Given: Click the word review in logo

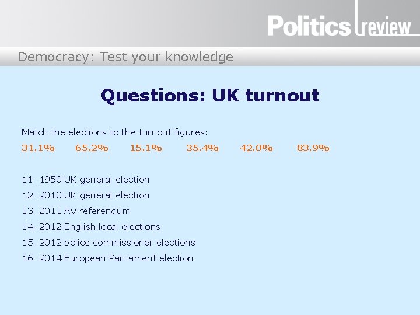Looking at the screenshot, I should 385,27.
